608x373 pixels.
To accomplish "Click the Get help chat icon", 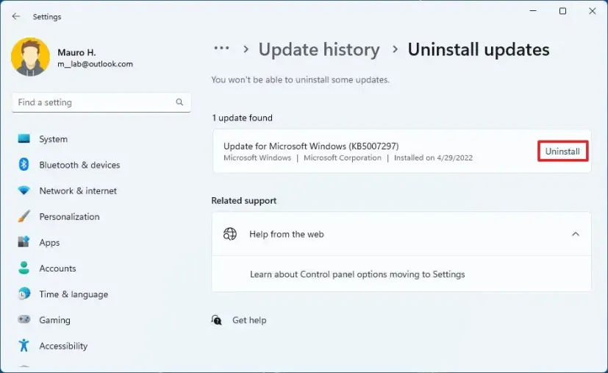I will tap(216, 320).
